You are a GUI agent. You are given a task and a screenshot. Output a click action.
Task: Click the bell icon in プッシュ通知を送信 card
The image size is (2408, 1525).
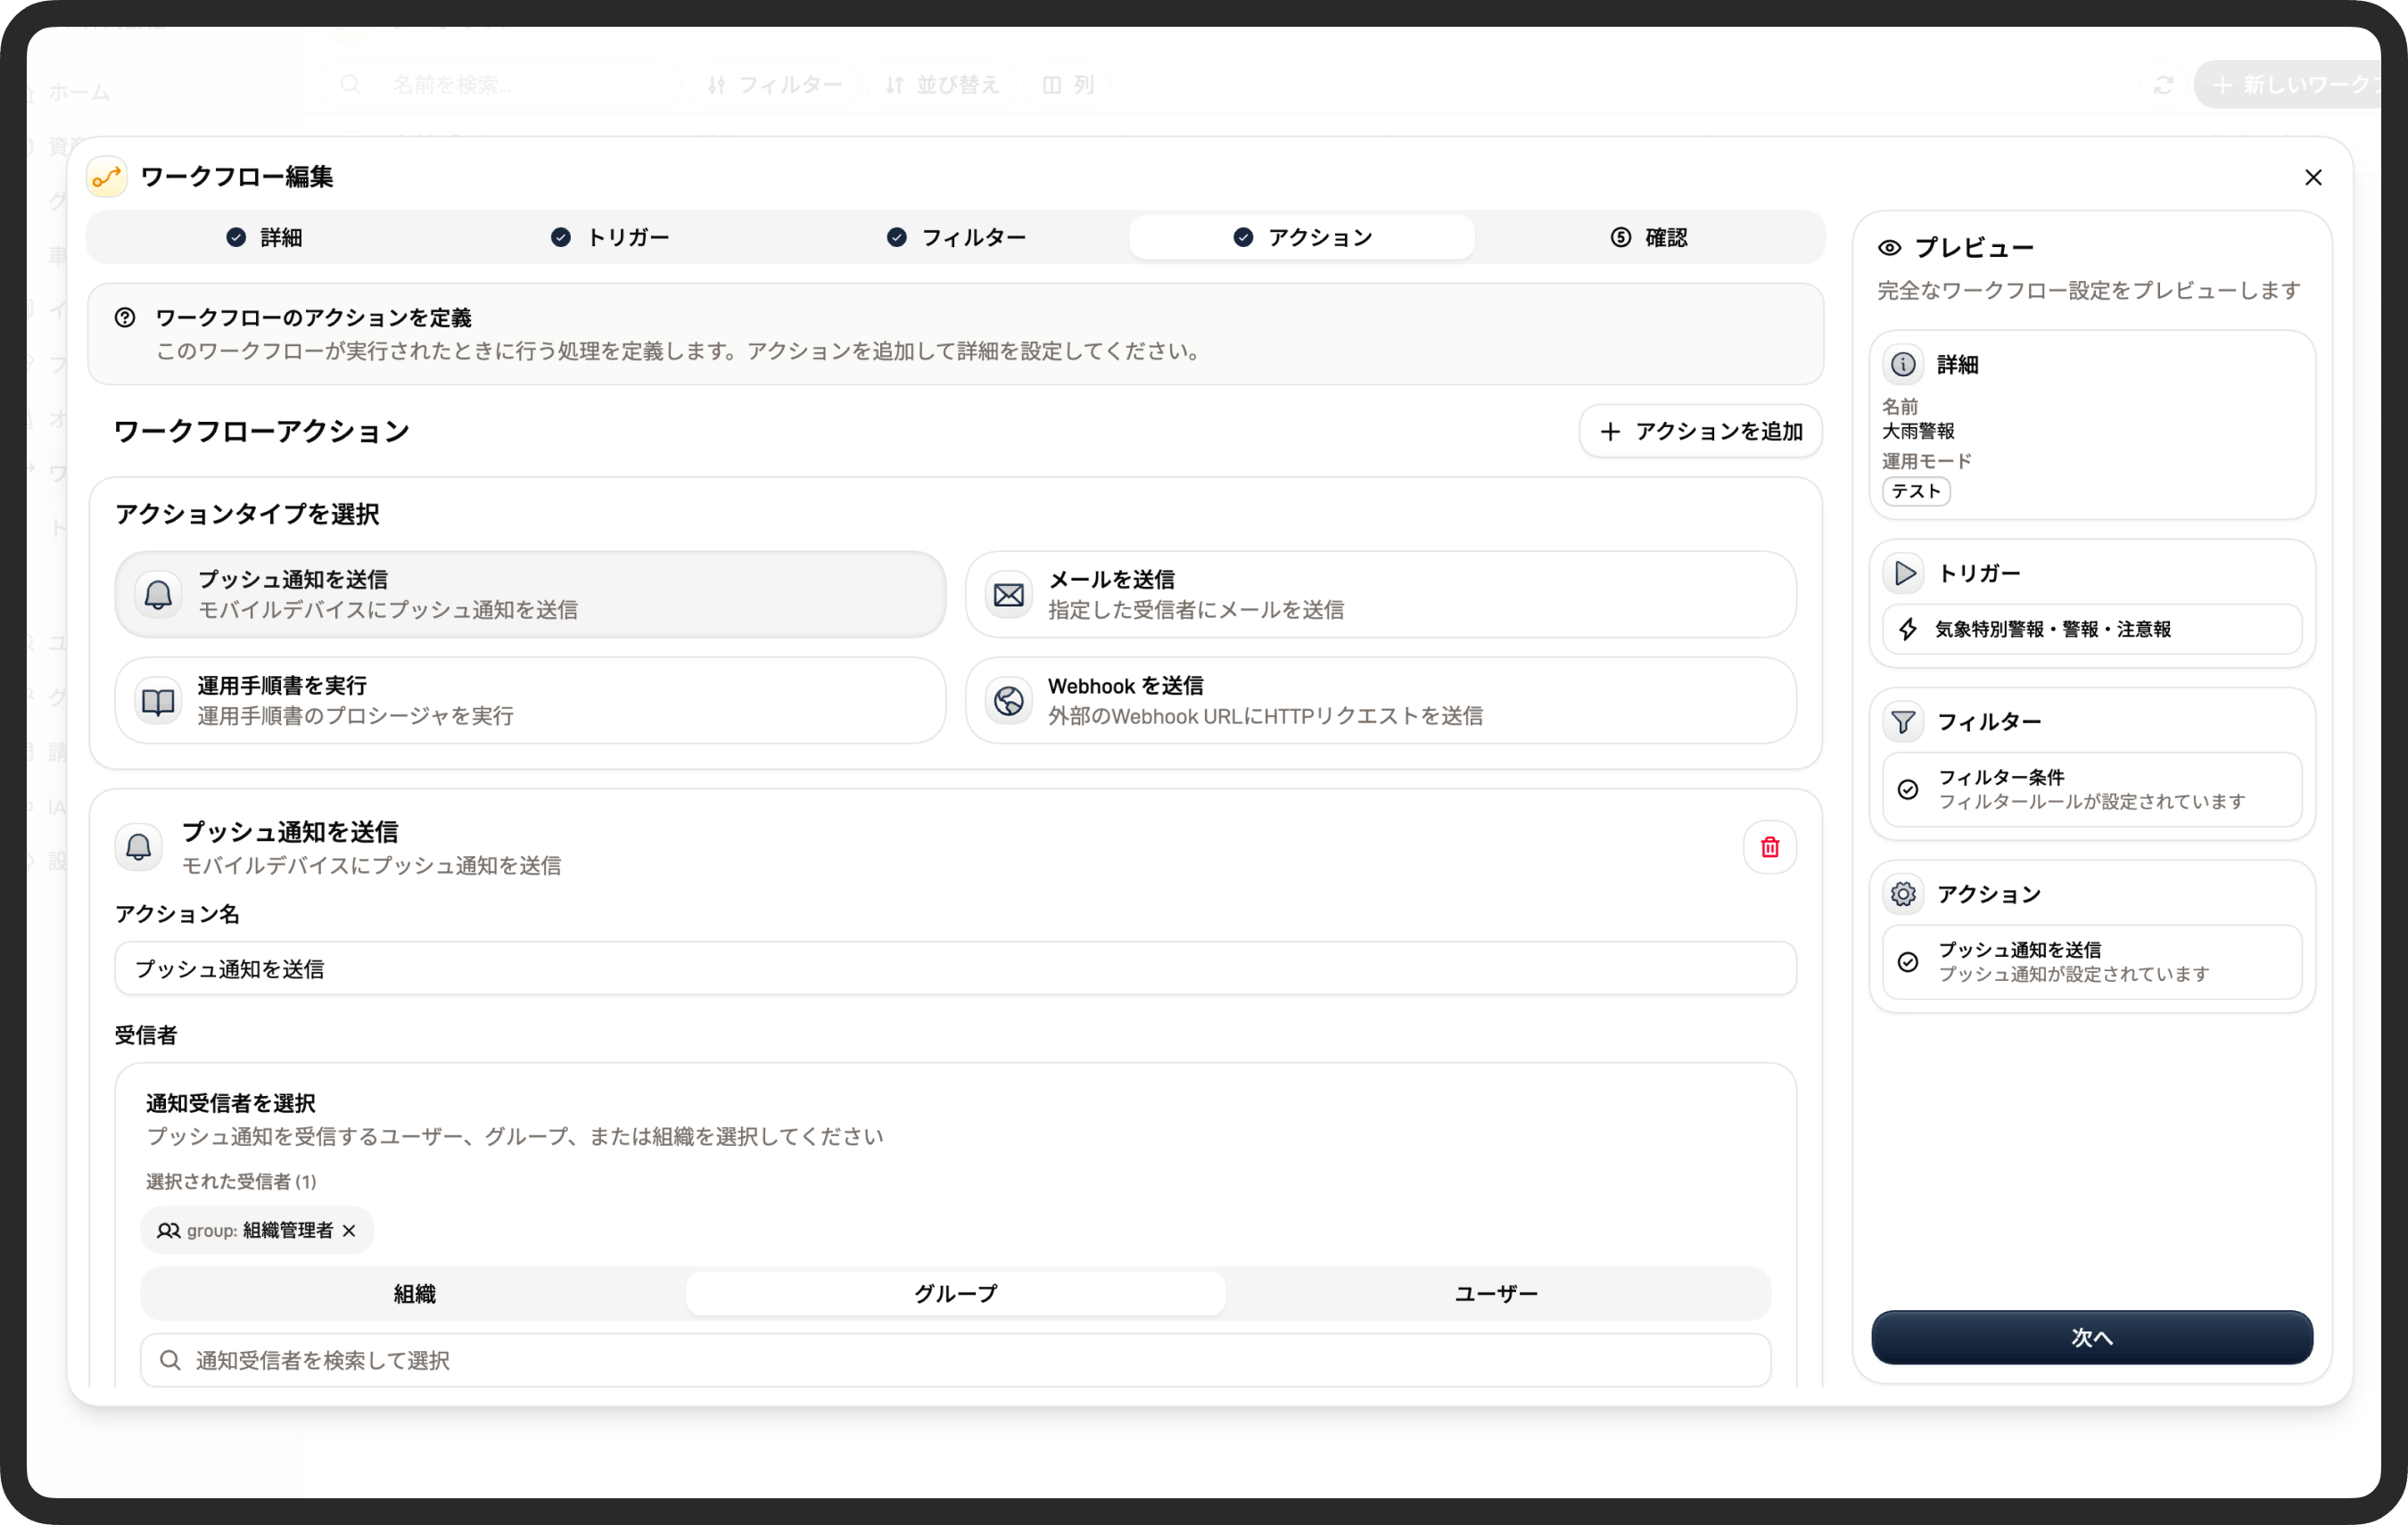(158, 594)
